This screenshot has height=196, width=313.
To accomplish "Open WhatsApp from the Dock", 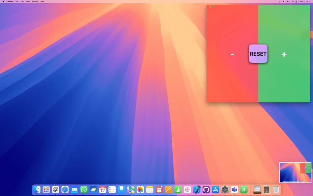I will (x=84, y=190).
